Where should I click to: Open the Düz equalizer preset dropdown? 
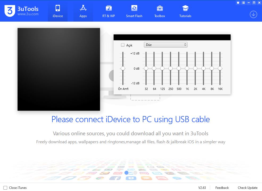(166, 45)
